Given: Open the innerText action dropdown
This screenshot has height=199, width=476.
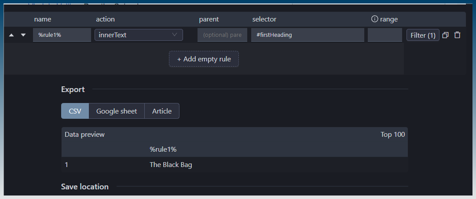Looking at the screenshot, I should click(x=139, y=35).
